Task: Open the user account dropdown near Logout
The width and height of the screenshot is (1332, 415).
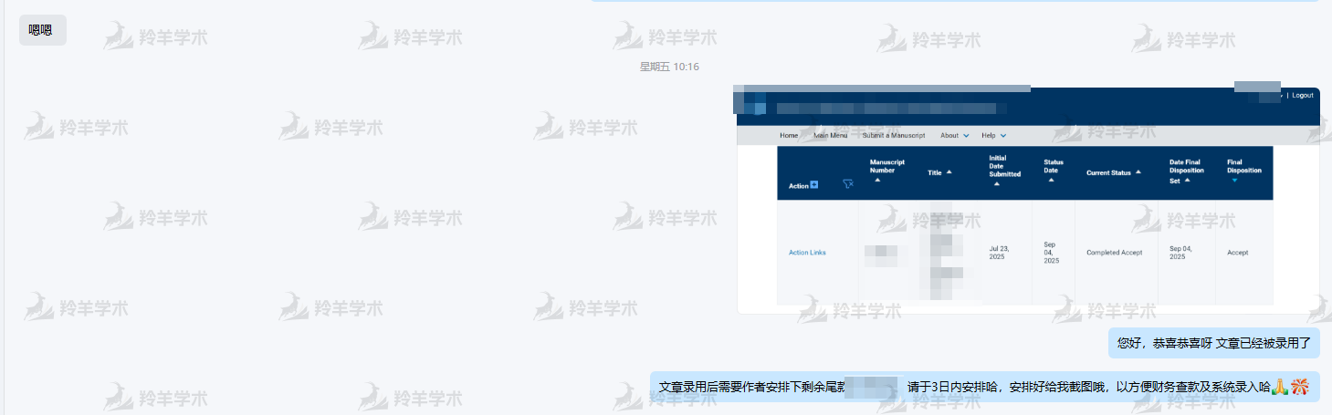Action: [1281, 95]
